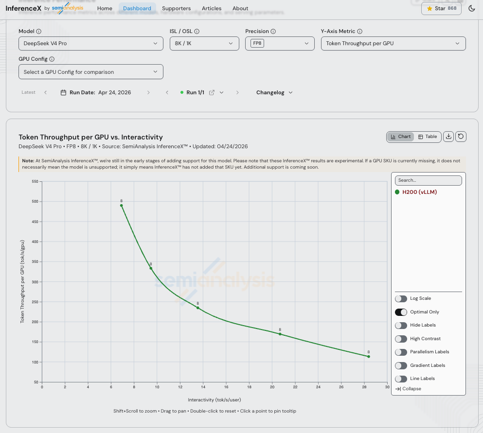Open the About page
483x433 pixels.
pyautogui.click(x=240, y=8)
